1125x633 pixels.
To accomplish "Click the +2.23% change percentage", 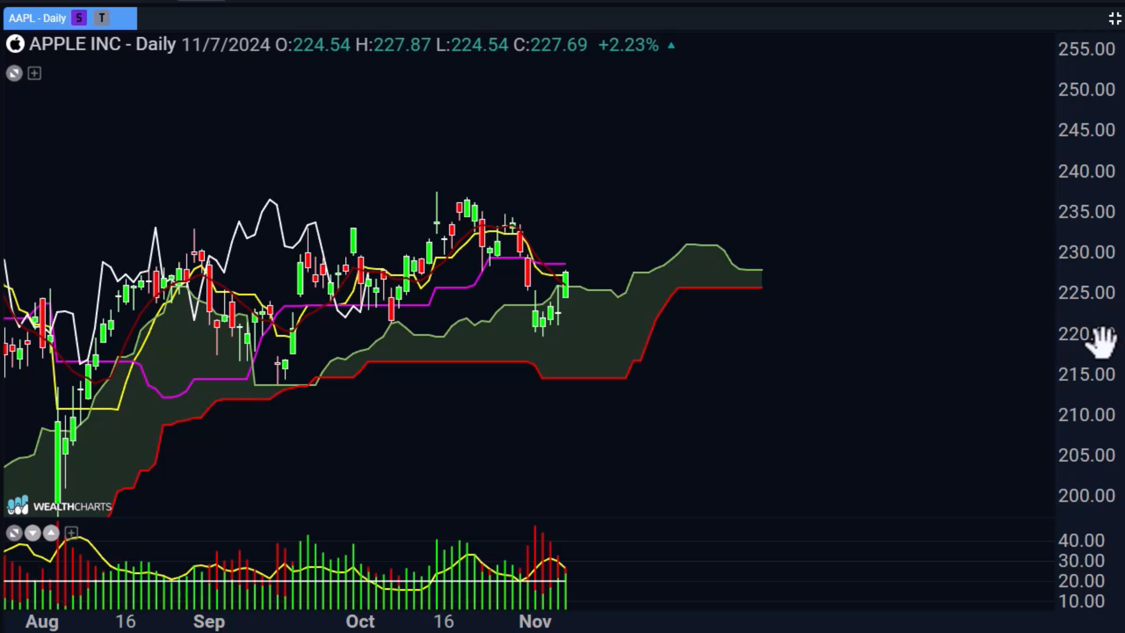I will 628,45.
